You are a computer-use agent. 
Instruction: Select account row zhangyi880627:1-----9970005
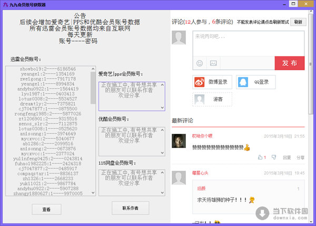48,193
